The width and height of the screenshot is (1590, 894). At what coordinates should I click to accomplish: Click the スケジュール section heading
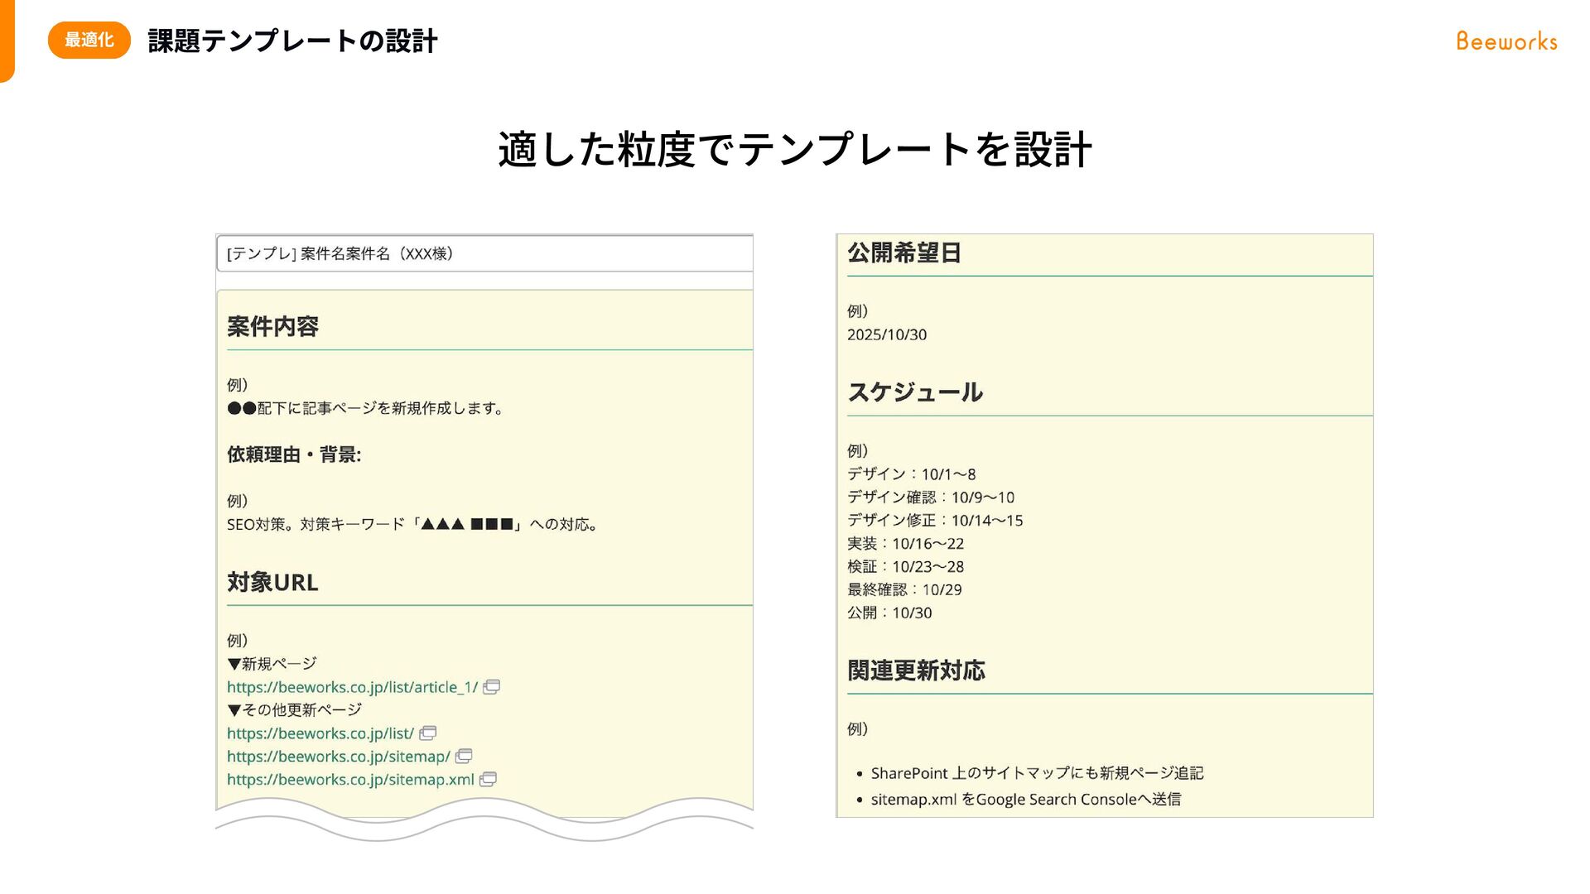(x=914, y=392)
